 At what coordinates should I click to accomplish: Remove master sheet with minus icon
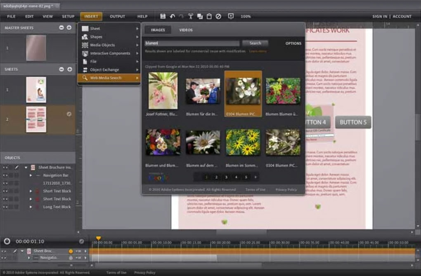pyautogui.click(x=61, y=27)
